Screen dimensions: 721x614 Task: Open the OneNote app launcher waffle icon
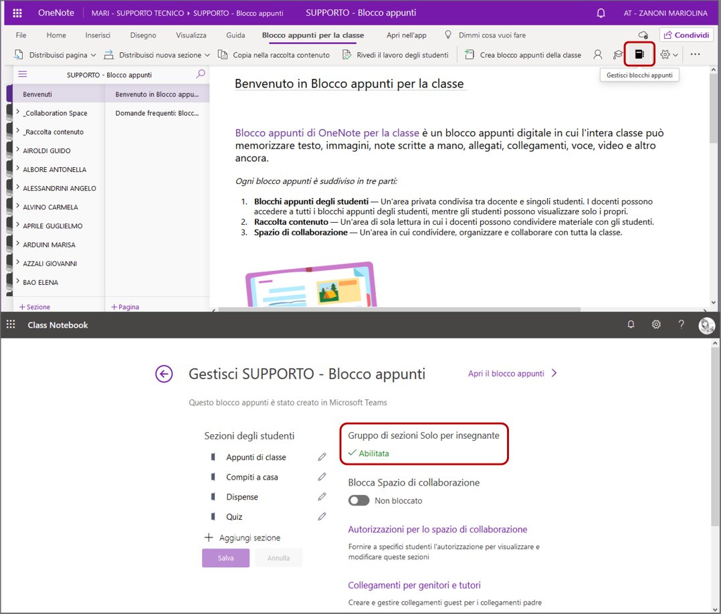[x=17, y=13]
